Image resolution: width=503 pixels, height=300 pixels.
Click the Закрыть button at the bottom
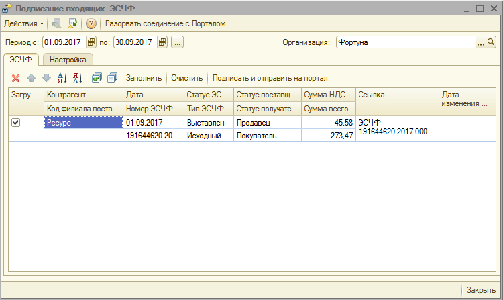click(481, 290)
